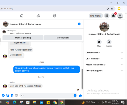Choose a GIF icon in composer
The width and height of the screenshot is (127, 105).
(x=17, y=95)
